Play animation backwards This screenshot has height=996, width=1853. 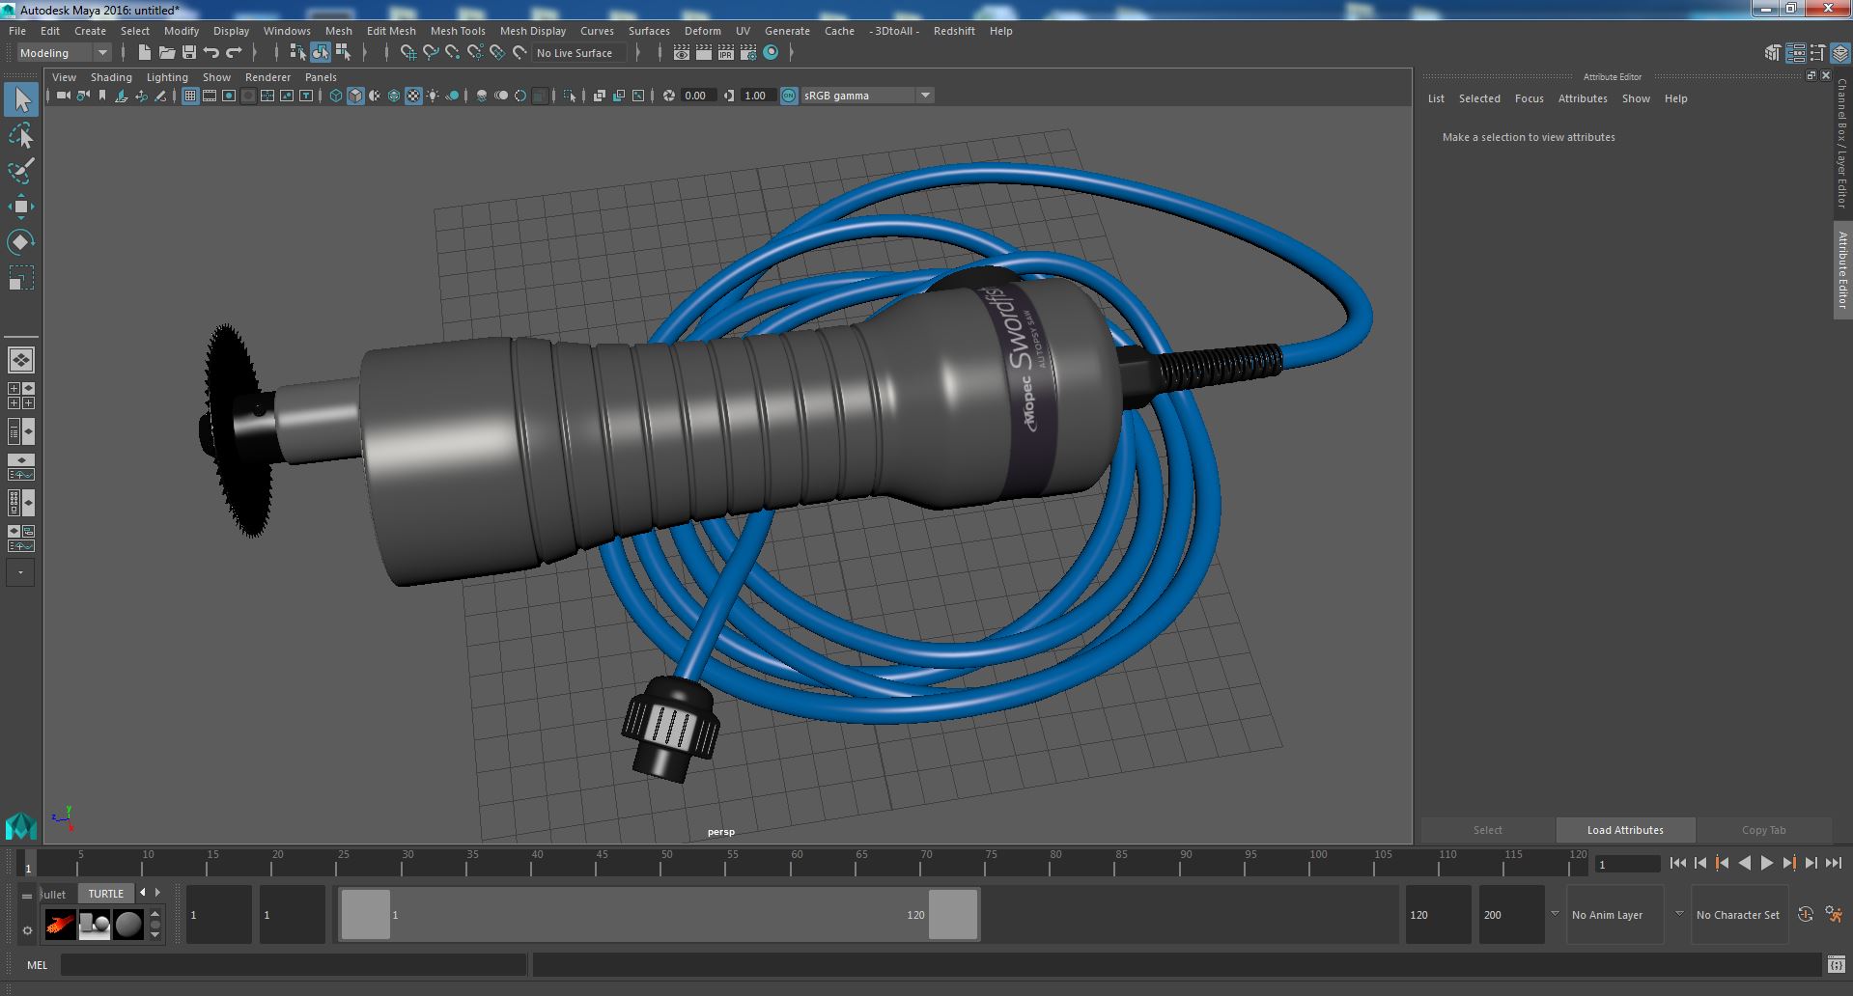coord(1744,864)
